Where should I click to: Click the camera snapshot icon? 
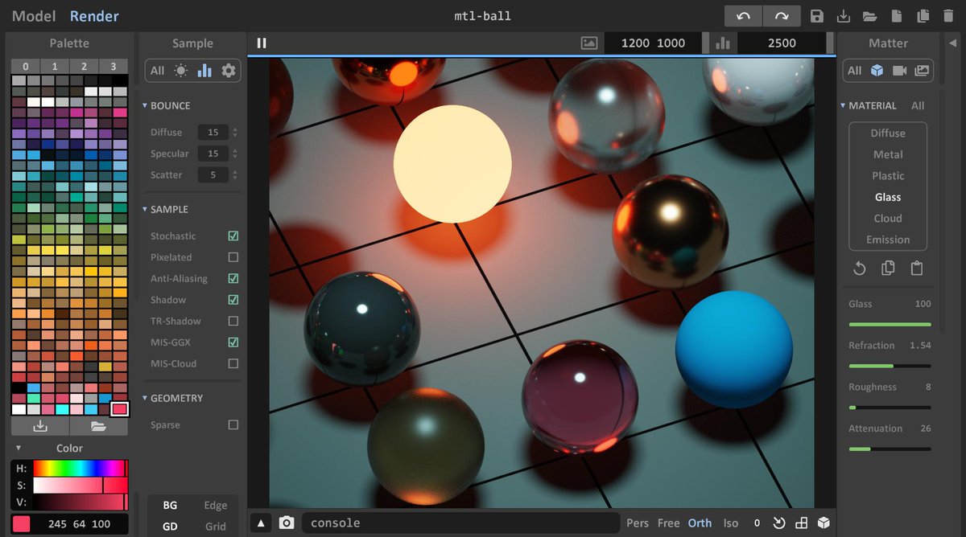[287, 523]
